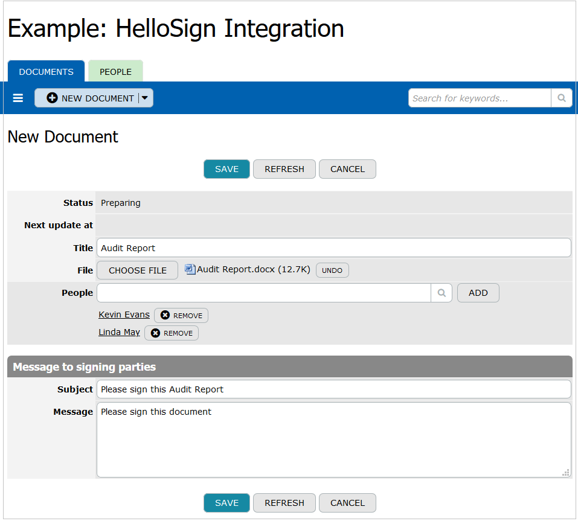
Task: Click into the Title text field
Action: [333, 248]
